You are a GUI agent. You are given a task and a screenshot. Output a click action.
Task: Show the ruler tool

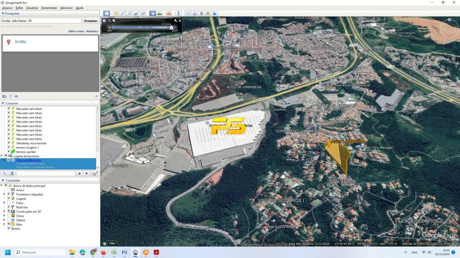click(x=179, y=14)
